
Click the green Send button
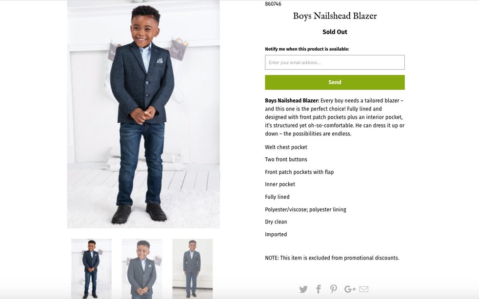tap(335, 82)
